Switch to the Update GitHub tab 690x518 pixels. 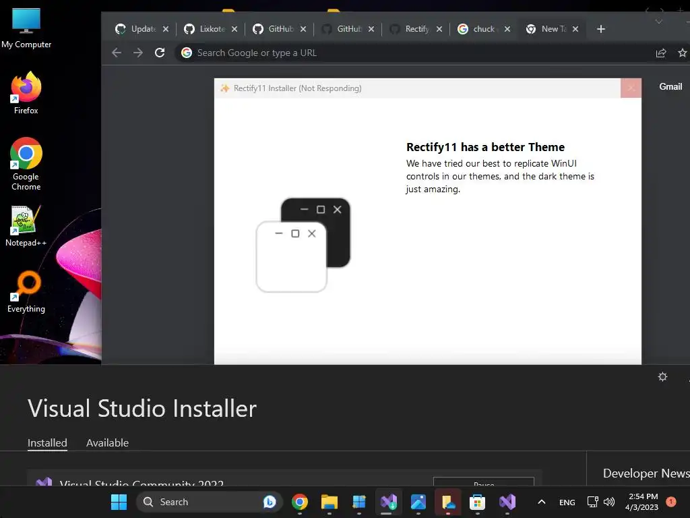[x=142, y=29]
